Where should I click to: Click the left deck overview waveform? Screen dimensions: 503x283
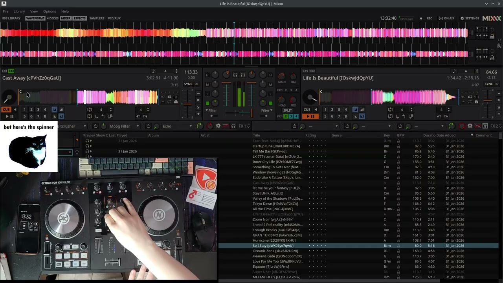click(x=88, y=97)
